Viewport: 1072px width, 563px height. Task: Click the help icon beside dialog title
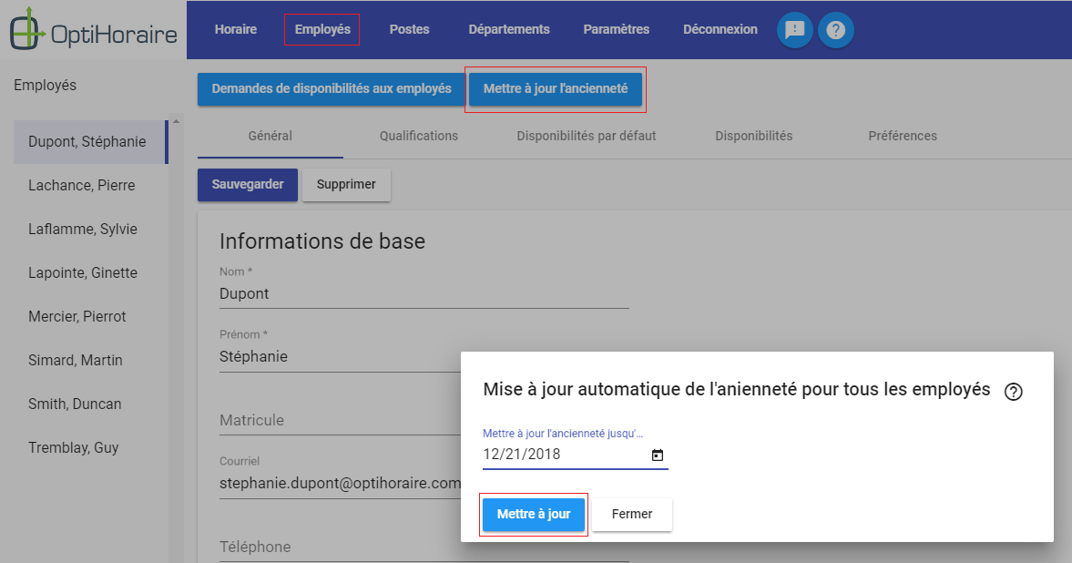pos(1013,392)
